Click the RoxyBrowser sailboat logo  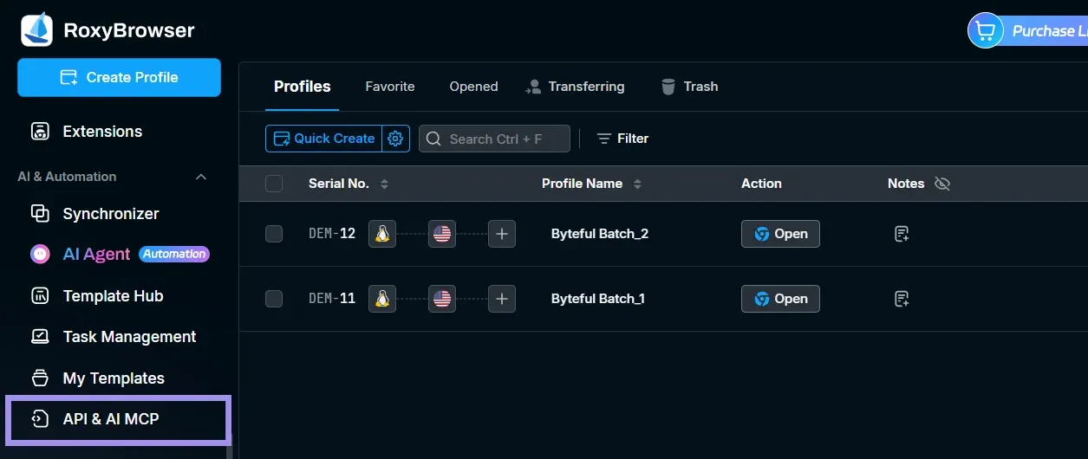36,29
